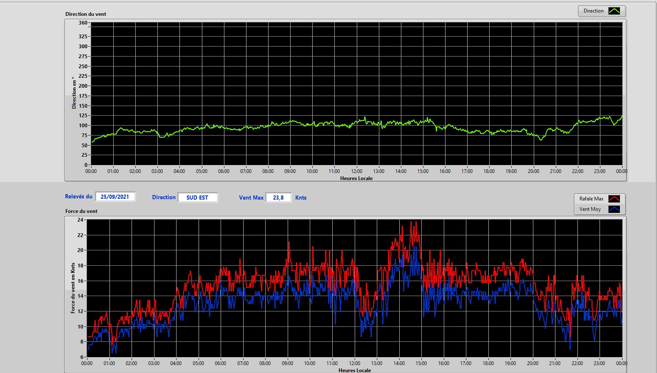Screen dimensions: 657x373
Task: Click the 24 value on force axis
Action: point(80,220)
